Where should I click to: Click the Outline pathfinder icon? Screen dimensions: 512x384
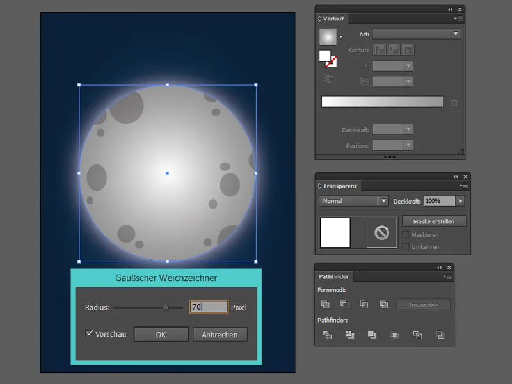click(417, 335)
